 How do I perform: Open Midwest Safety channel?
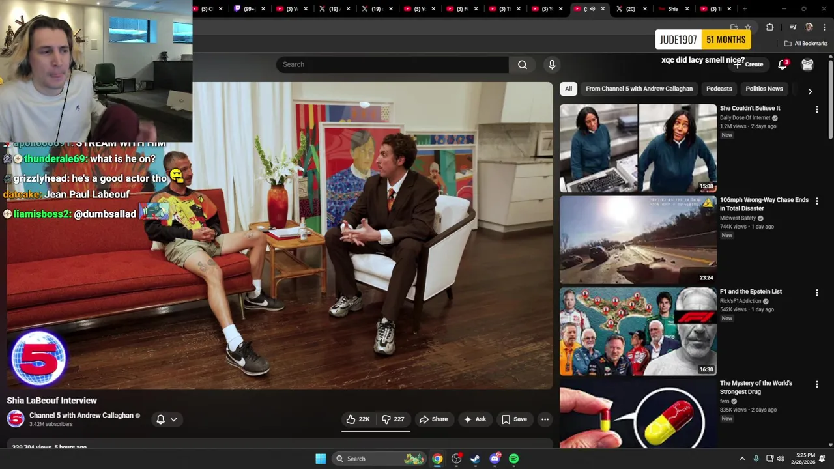(738, 218)
